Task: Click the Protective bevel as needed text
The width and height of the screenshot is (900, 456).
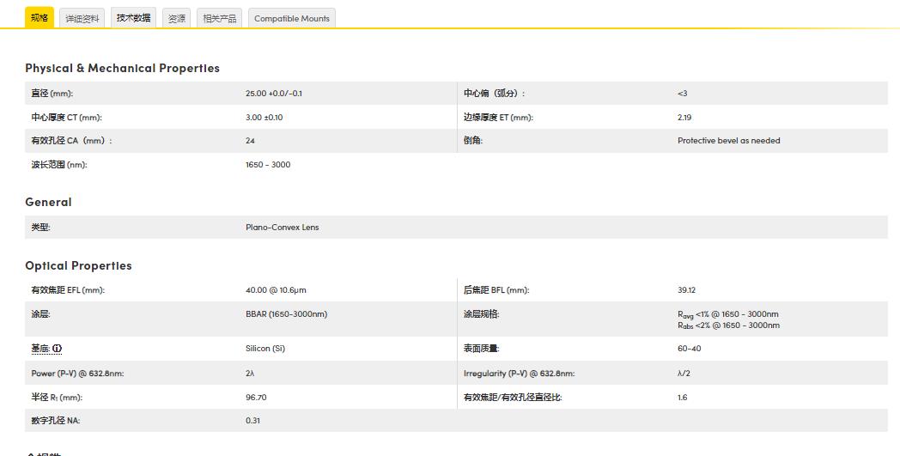Action: point(728,141)
